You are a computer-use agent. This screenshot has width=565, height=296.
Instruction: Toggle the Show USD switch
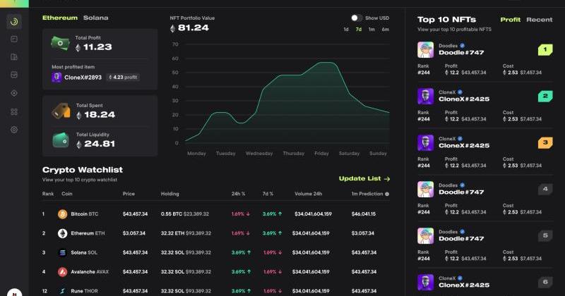[357, 18]
